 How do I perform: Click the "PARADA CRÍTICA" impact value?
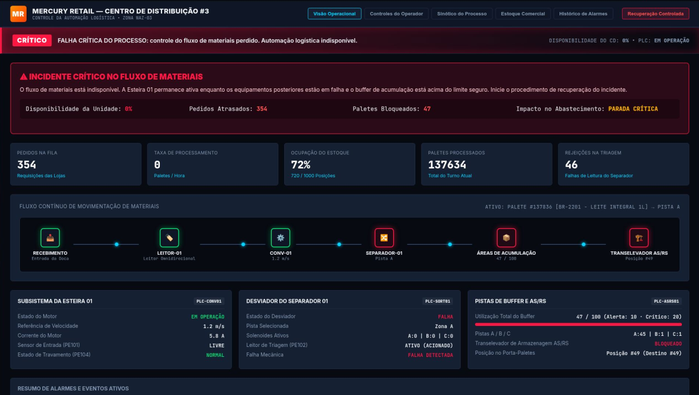click(x=633, y=109)
